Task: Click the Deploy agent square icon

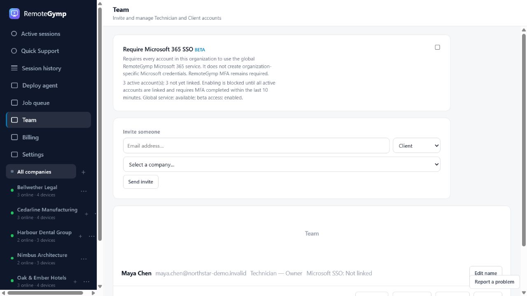Action: tap(14, 86)
